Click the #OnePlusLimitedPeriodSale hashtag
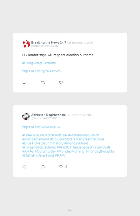 pos(44,135)
